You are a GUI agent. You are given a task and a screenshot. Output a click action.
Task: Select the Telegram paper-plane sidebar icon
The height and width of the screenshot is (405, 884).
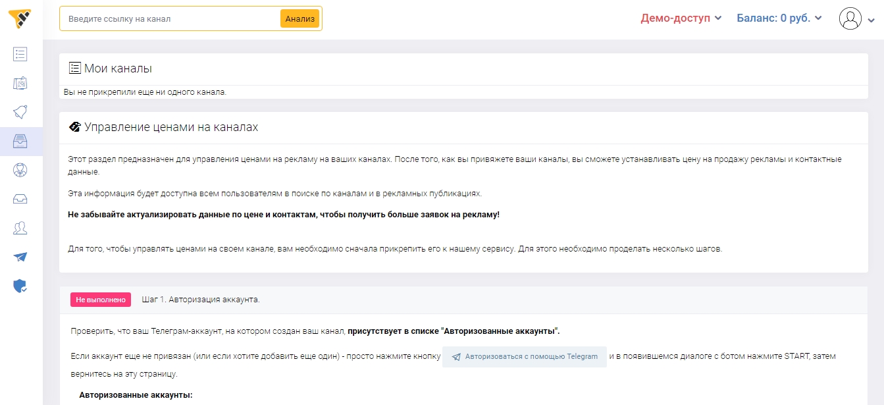20,257
